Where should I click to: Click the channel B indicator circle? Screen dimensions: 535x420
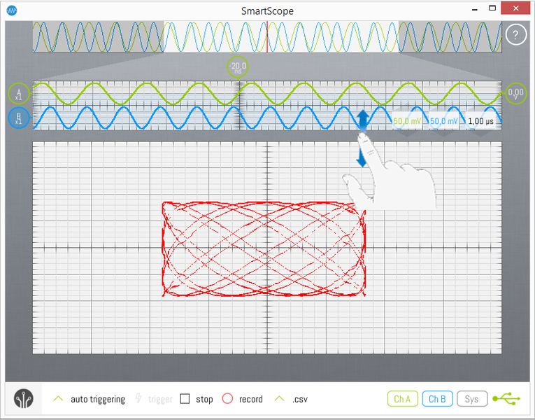pos(19,117)
